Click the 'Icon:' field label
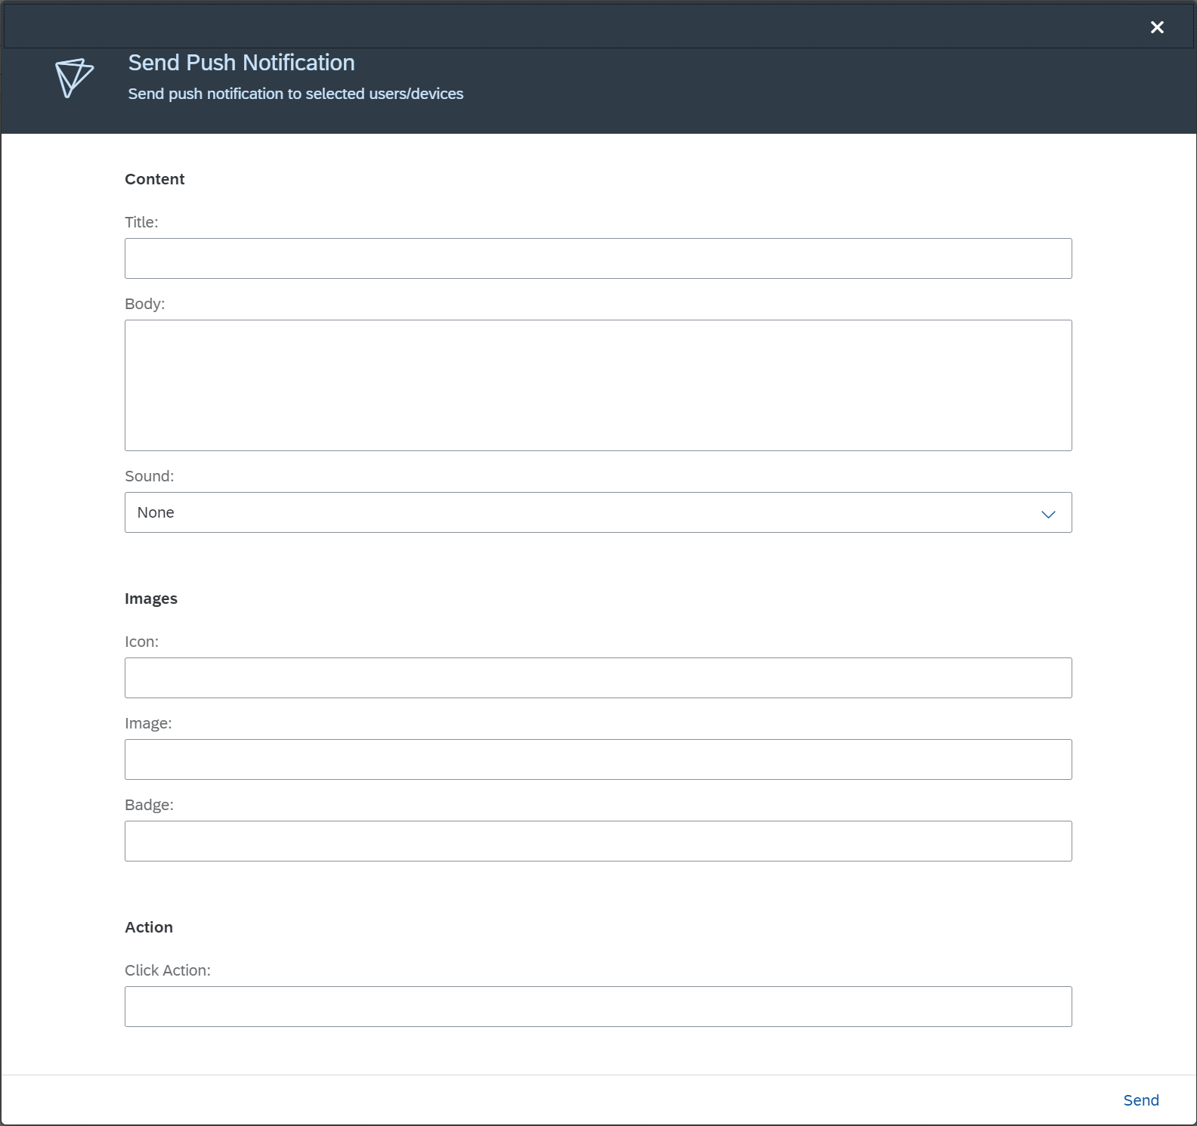Image resolution: width=1197 pixels, height=1126 pixels. (x=142, y=642)
